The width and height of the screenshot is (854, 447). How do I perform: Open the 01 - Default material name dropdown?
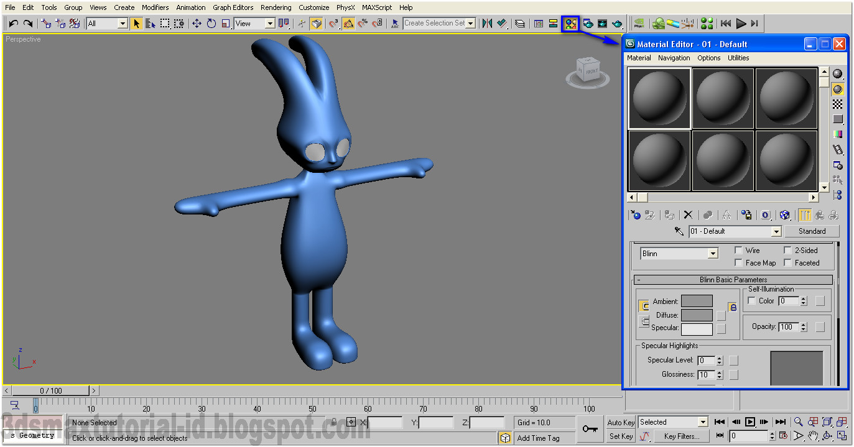pos(776,231)
